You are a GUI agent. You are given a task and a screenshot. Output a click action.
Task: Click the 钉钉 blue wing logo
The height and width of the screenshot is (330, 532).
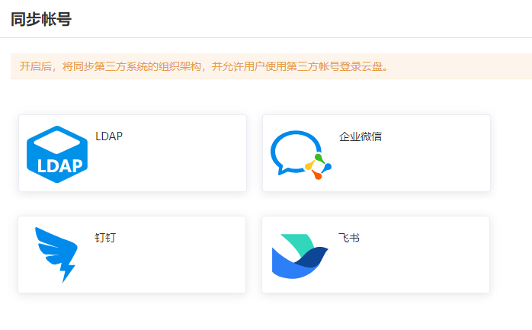coord(56,255)
